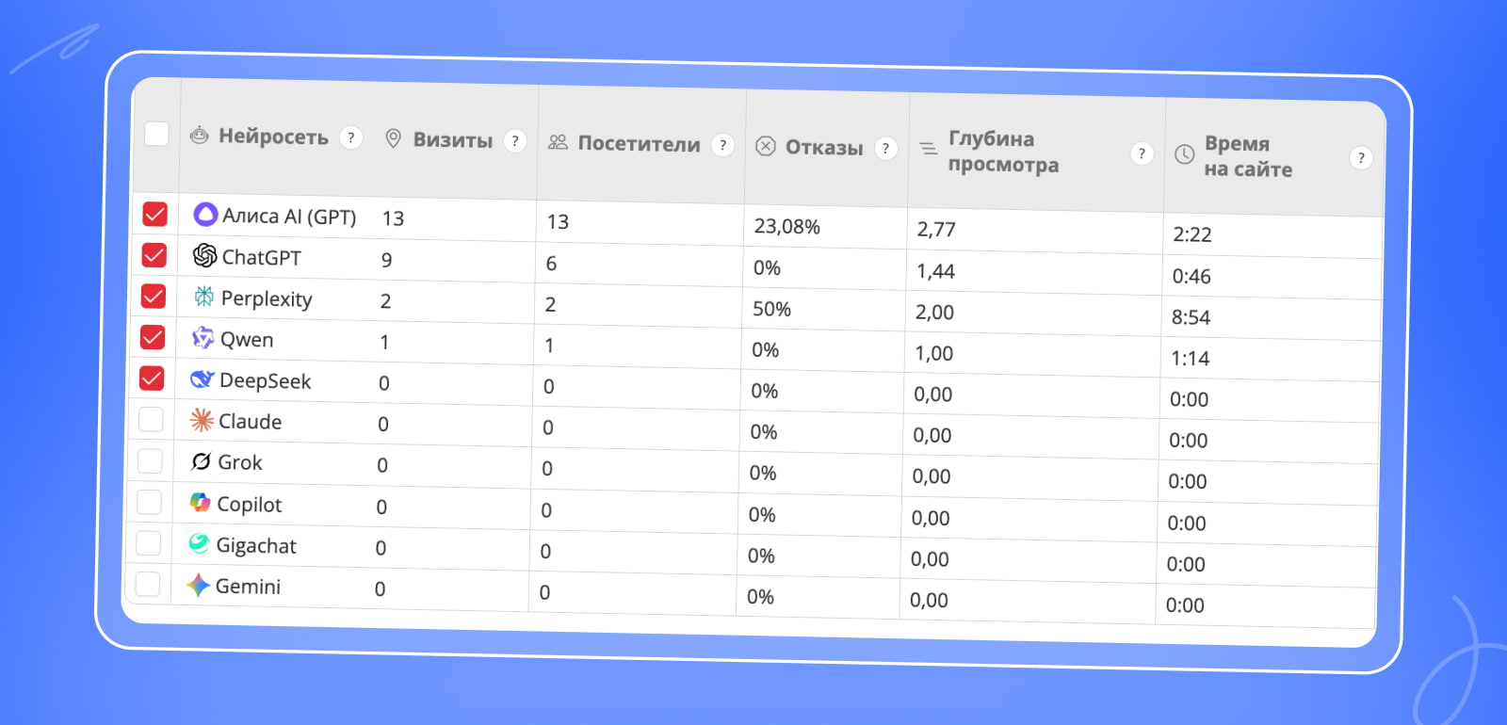Check the Claude row checkbox

151,419
